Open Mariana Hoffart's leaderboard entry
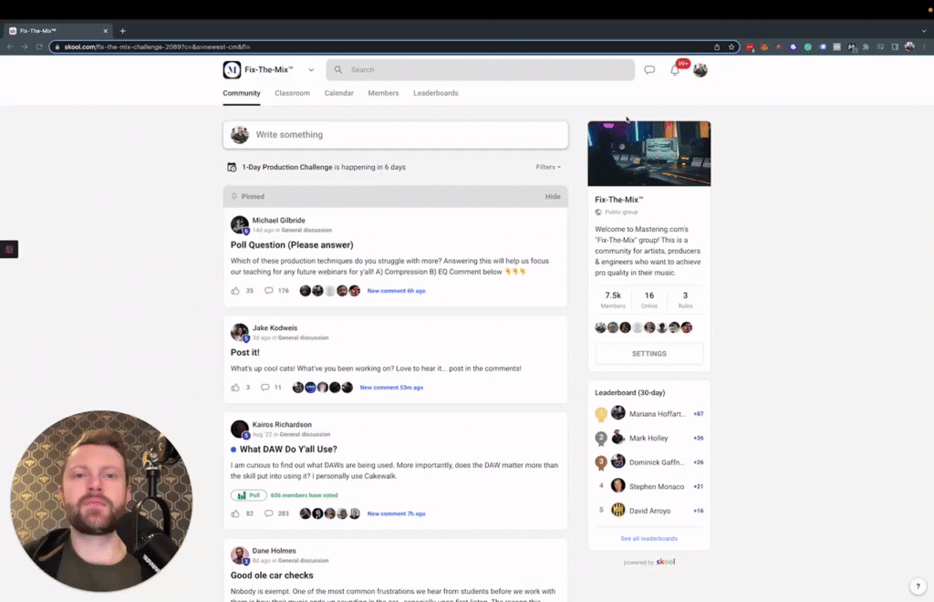This screenshot has width=934, height=602. point(649,413)
